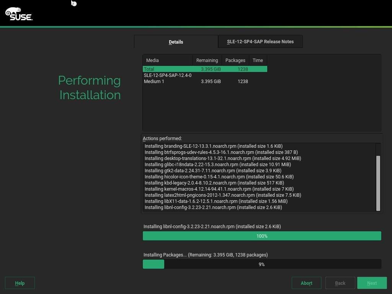Click the Packages column header

tap(235, 60)
